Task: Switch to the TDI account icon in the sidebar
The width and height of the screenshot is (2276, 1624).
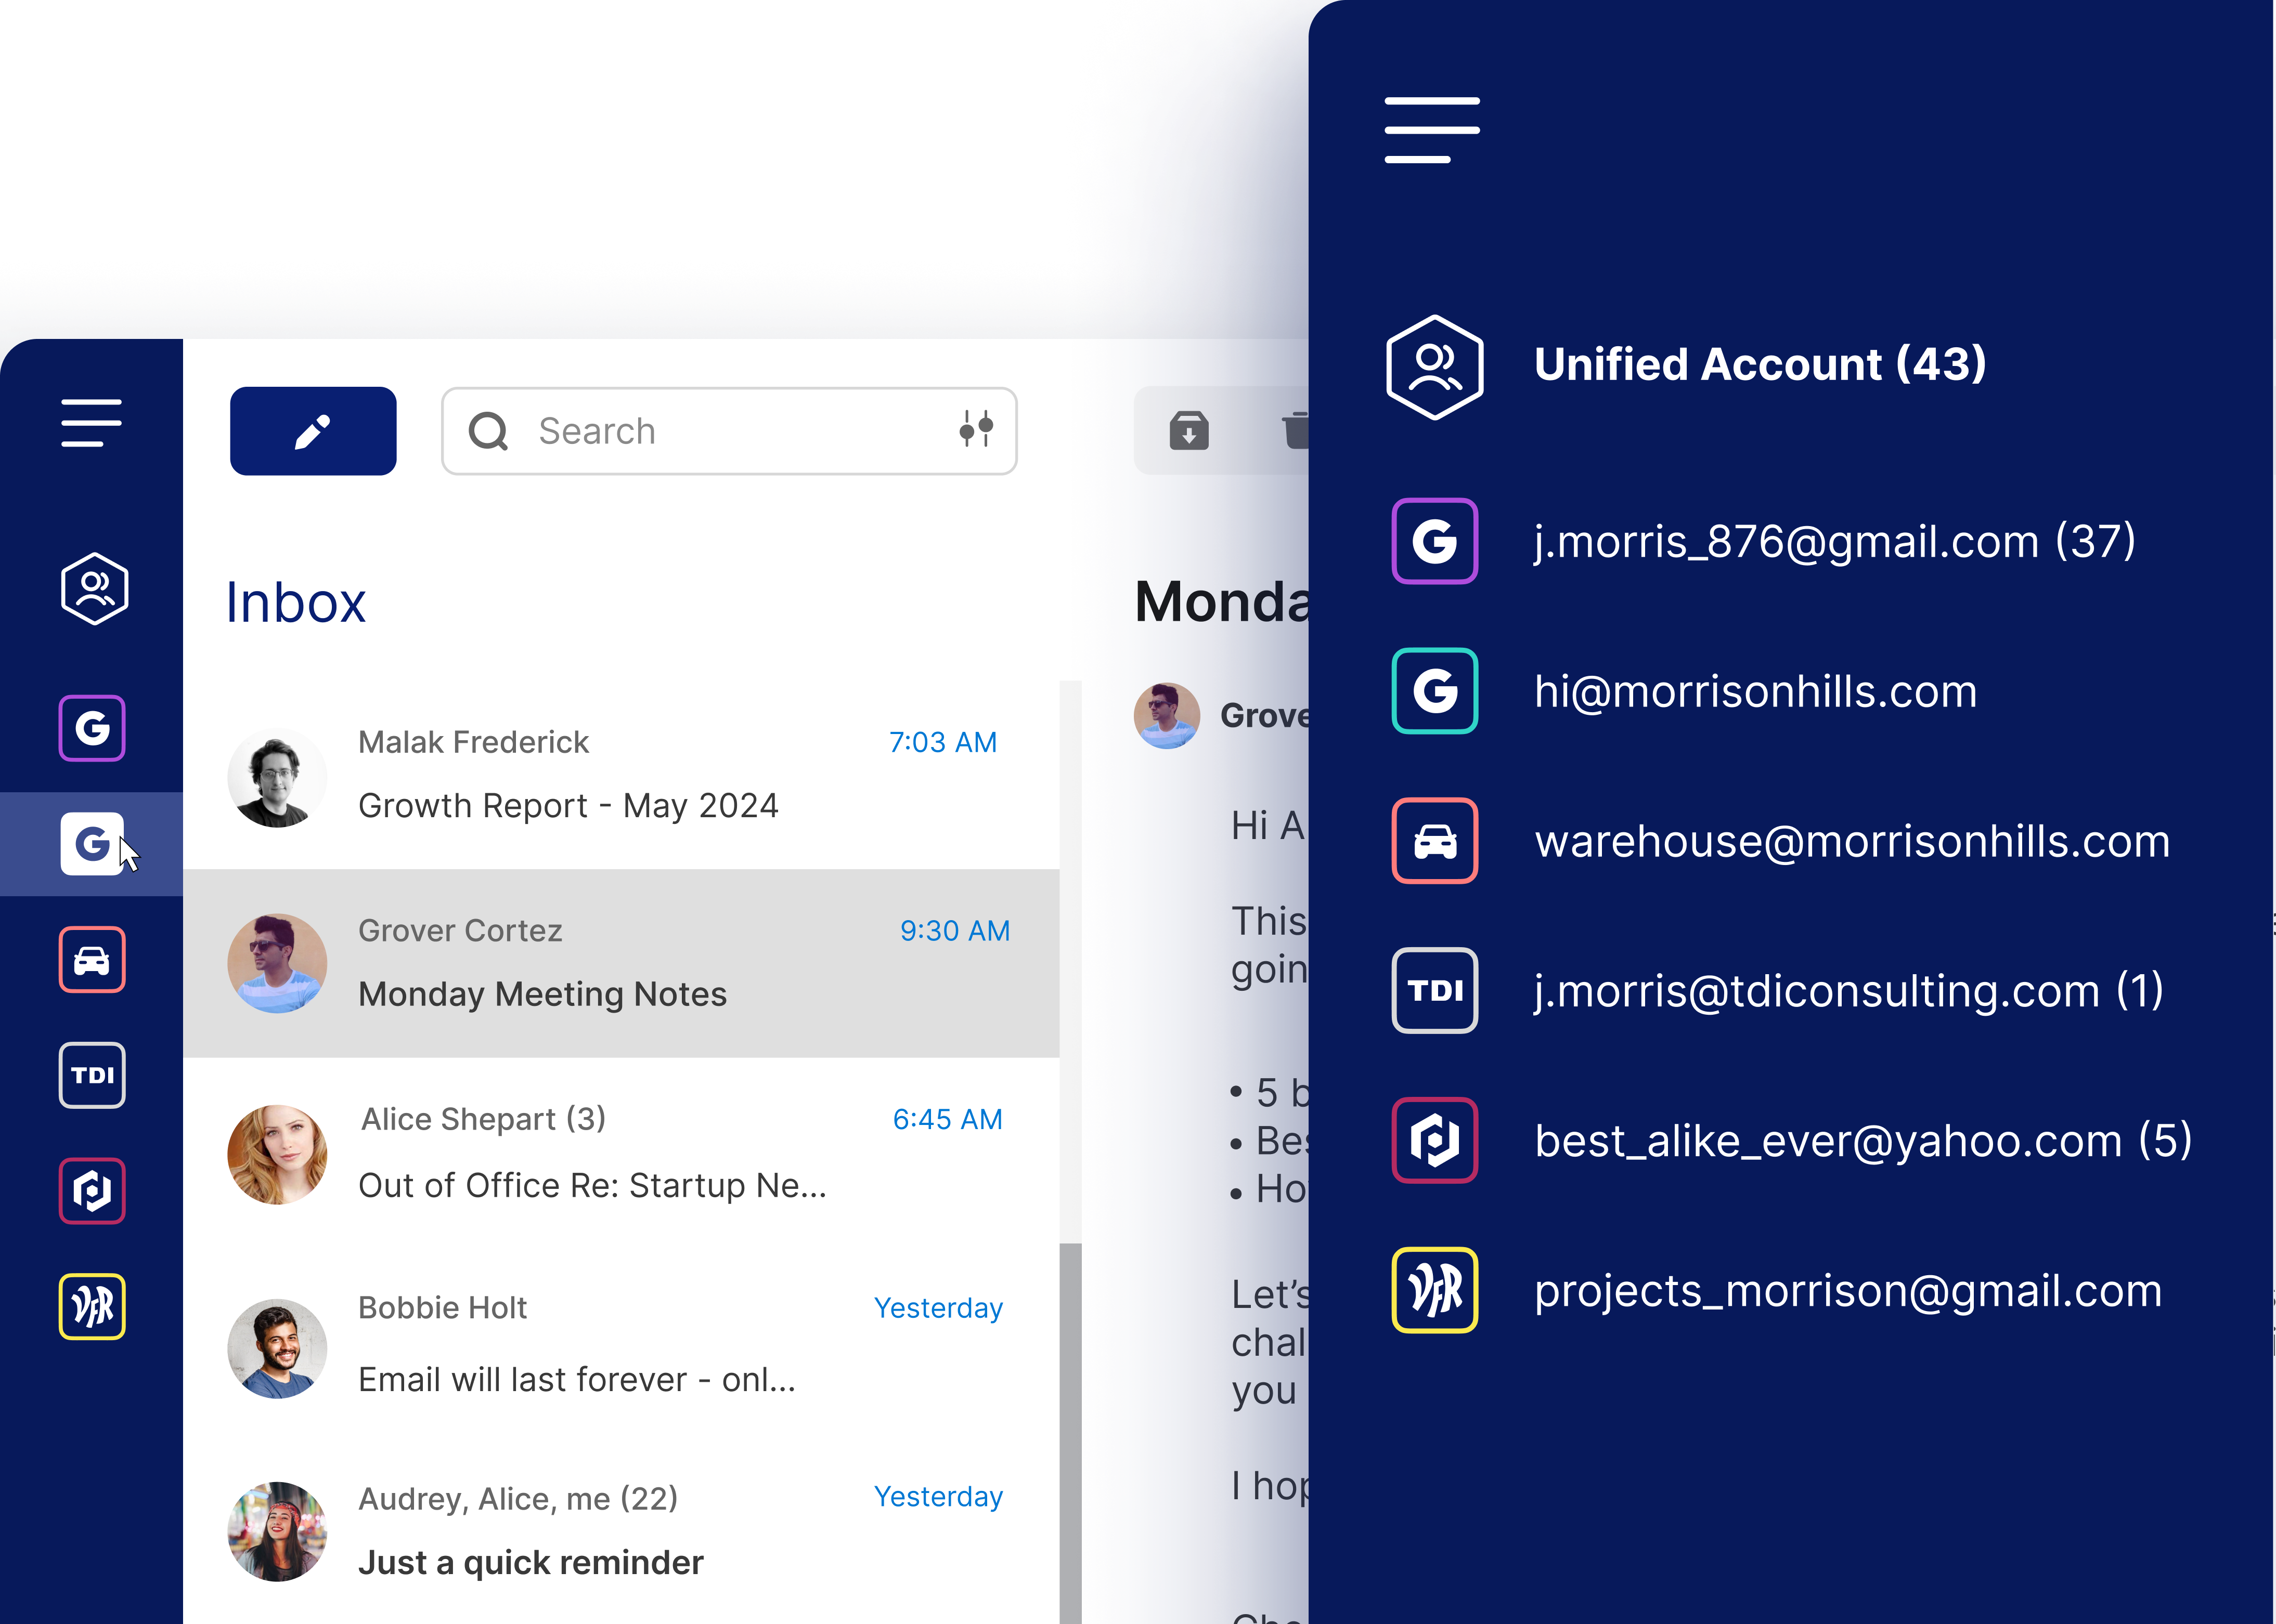Action: click(x=92, y=1075)
